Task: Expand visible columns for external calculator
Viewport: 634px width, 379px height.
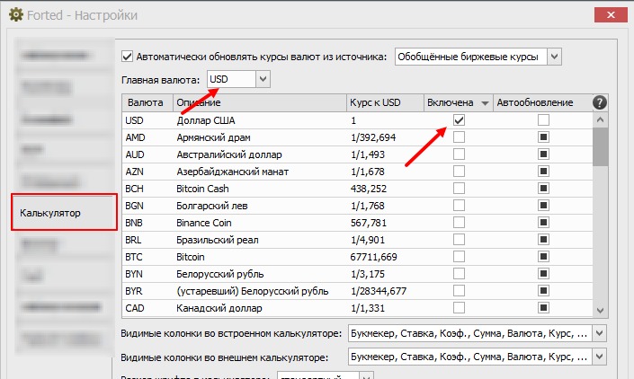Action: coord(600,358)
